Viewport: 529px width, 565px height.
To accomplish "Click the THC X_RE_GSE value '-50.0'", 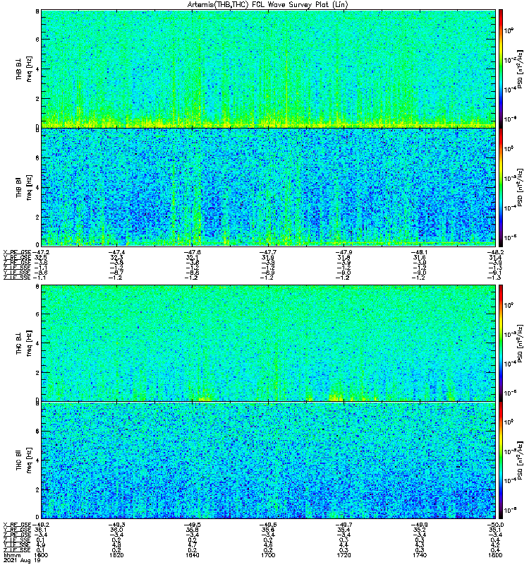I will pos(496,525).
